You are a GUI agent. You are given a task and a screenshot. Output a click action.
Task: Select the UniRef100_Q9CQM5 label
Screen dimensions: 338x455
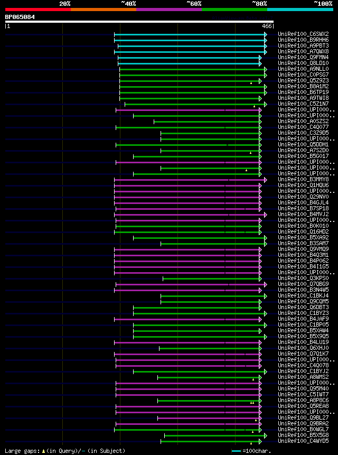click(303, 302)
